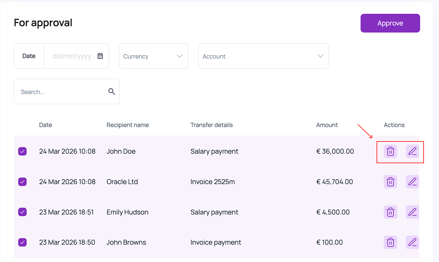Edit the Oracle Ltd invoice transfer

(x=412, y=182)
